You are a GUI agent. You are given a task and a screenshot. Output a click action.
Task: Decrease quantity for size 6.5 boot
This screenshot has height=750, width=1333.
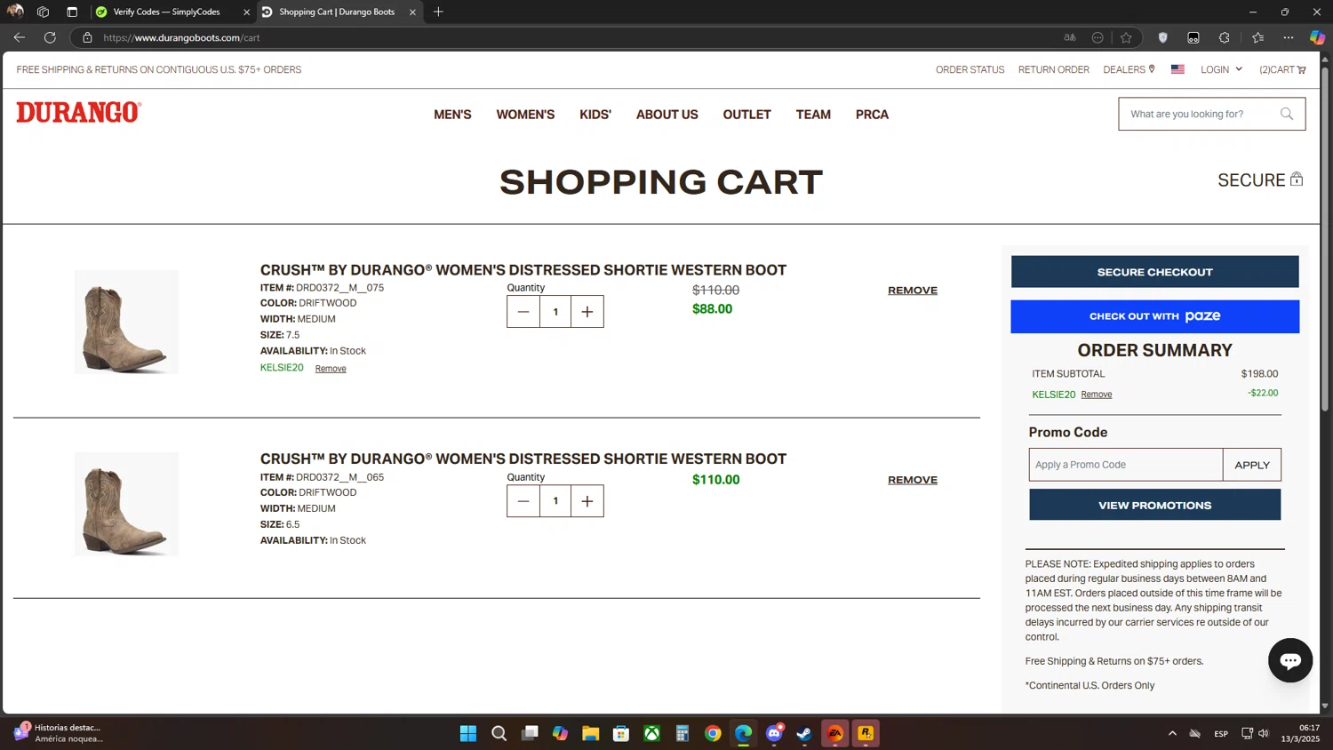point(523,501)
